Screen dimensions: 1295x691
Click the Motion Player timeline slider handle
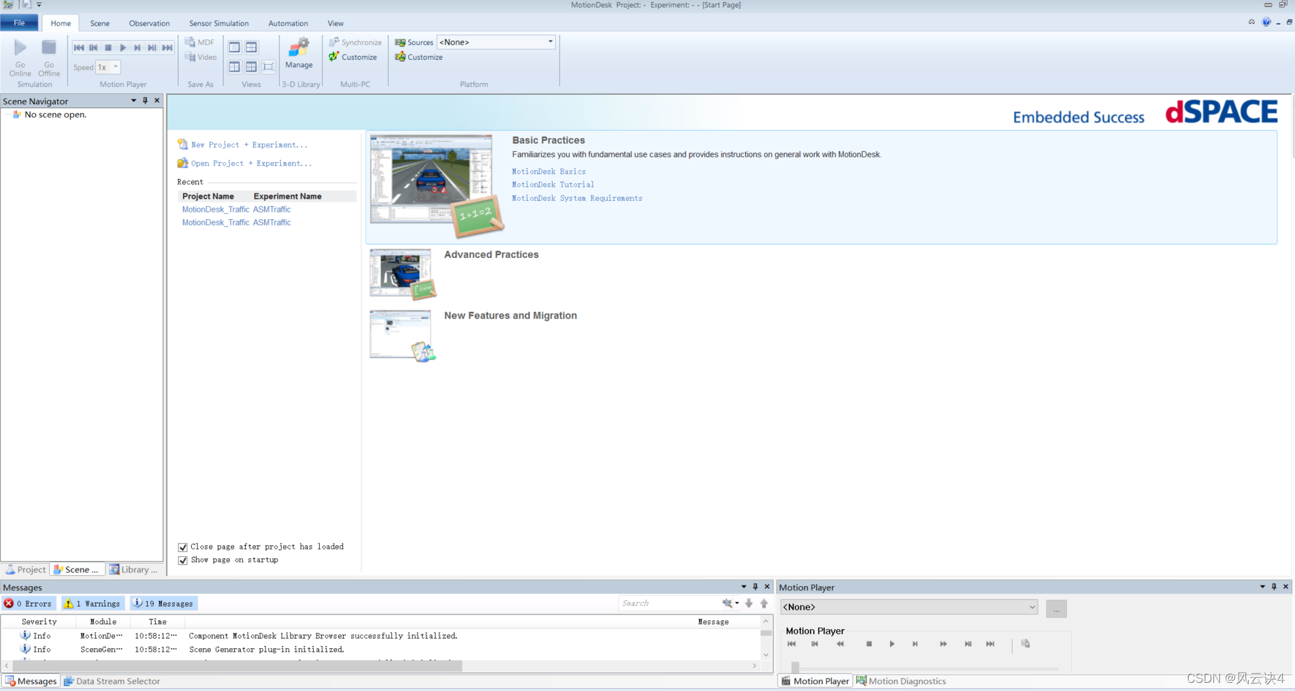[795, 667]
